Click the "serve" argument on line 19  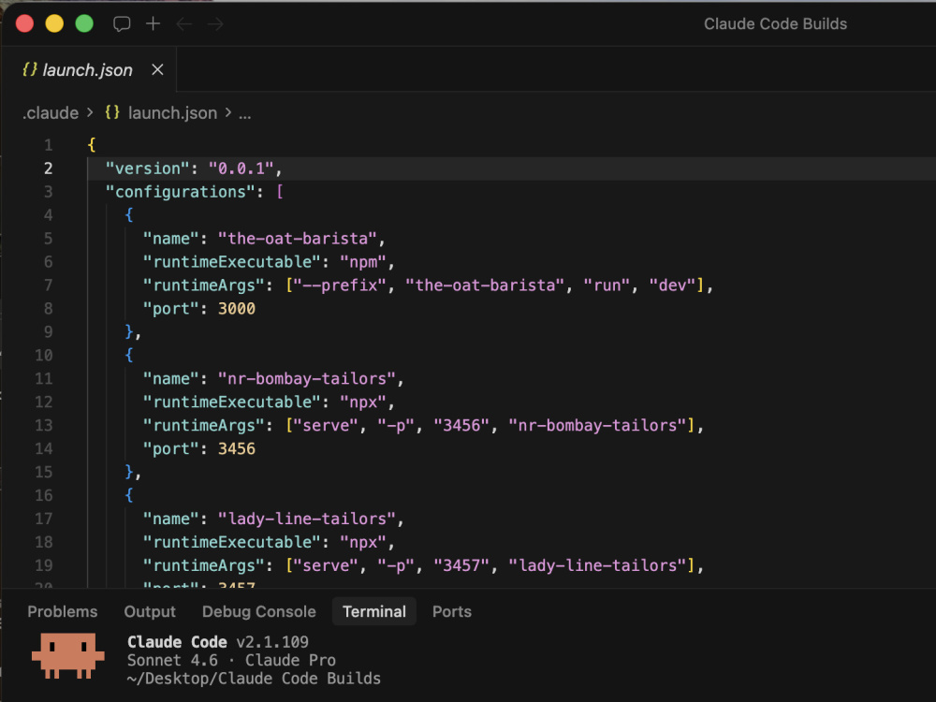(326, 565)
